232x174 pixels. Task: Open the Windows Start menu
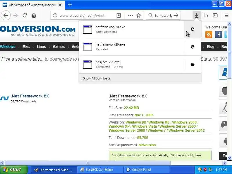(x=14, y=170)
